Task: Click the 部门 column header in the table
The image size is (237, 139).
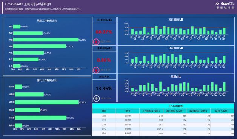Action: (x=128, y=111)
